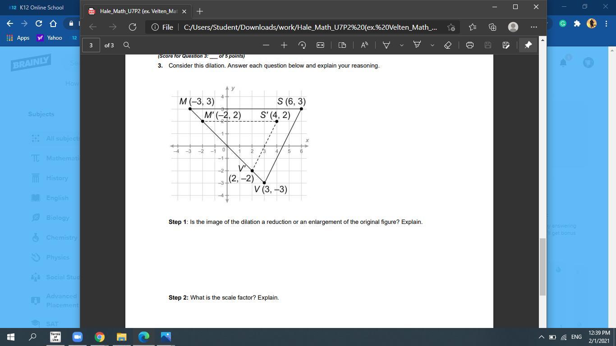Refresh the Edge PDF page
Viewport: 616px width, 346px height.
pos(133,27)
